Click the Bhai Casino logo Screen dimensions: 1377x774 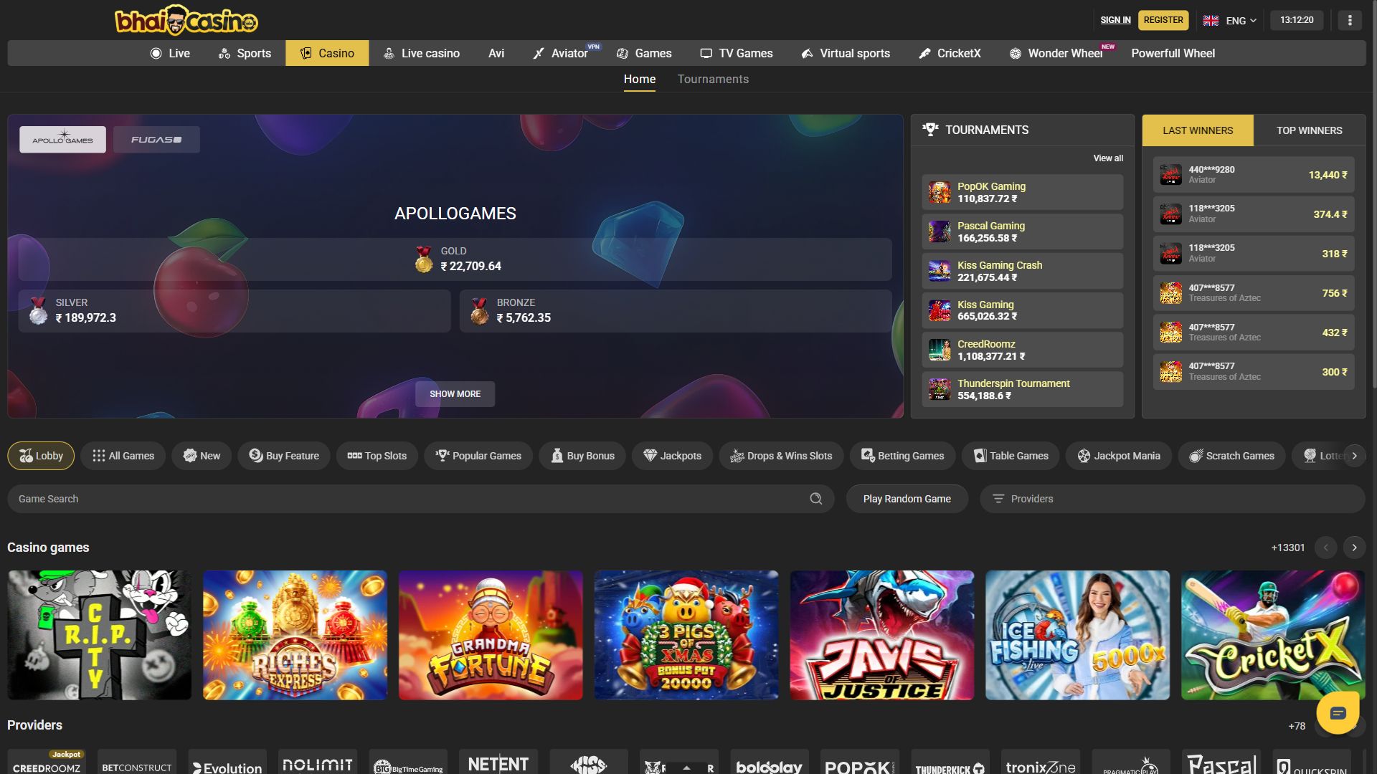coord(186,21)
